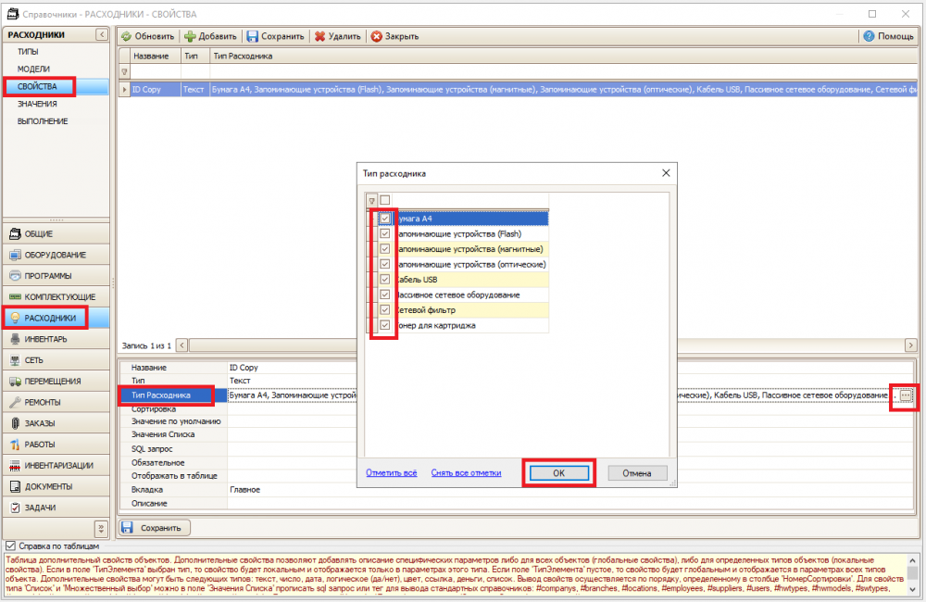Image resolution: width=926 pixels, height=602 pixels.
Task: Toggle the Справка по таблицам checkbox
Action: (10, 546)
